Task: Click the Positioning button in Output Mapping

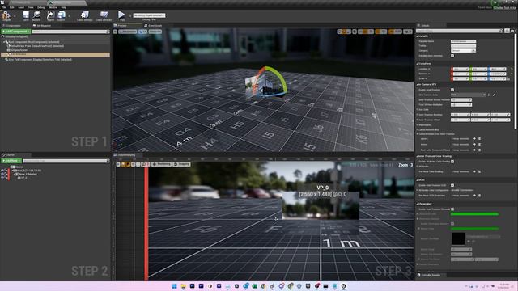Action: [162, 164]
